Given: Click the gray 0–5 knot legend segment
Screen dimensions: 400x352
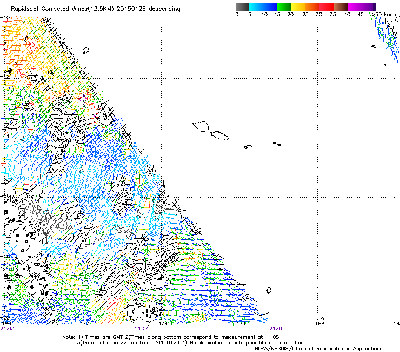Looking at the screenshot, I should (x=242, y=6).
